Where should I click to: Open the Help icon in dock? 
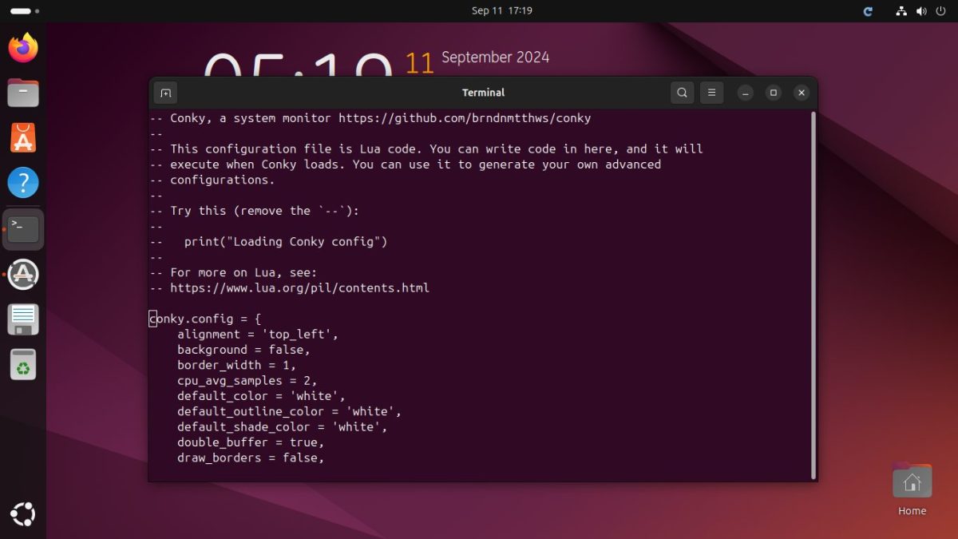(23, 183)
